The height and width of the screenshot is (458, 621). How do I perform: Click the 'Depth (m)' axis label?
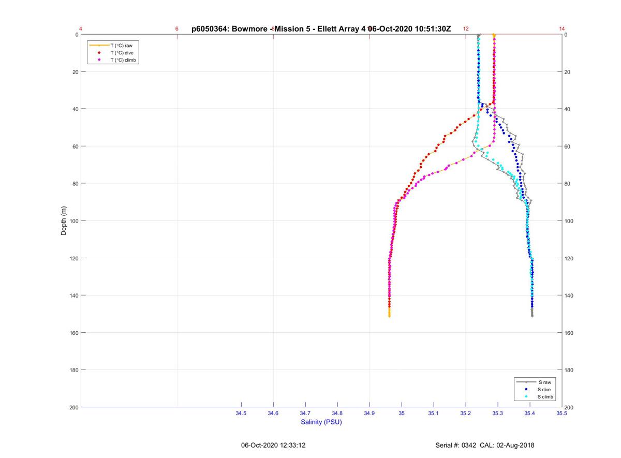[x=64, y=221]
